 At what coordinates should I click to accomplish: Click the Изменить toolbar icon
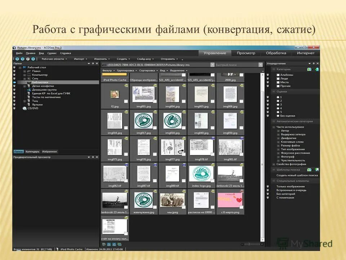point(100,58)
